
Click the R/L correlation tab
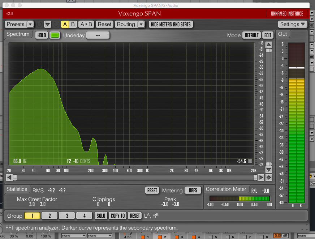click(254, 191)
